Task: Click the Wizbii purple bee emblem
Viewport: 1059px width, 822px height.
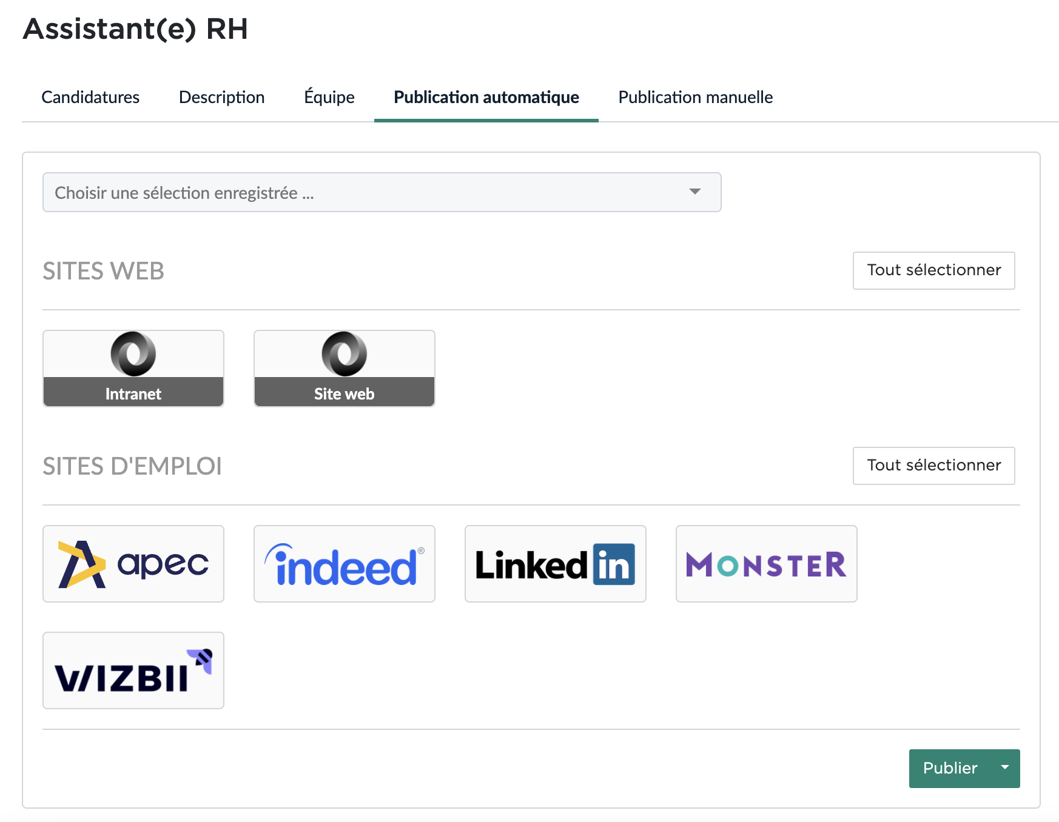Action: tap(201, 661)
